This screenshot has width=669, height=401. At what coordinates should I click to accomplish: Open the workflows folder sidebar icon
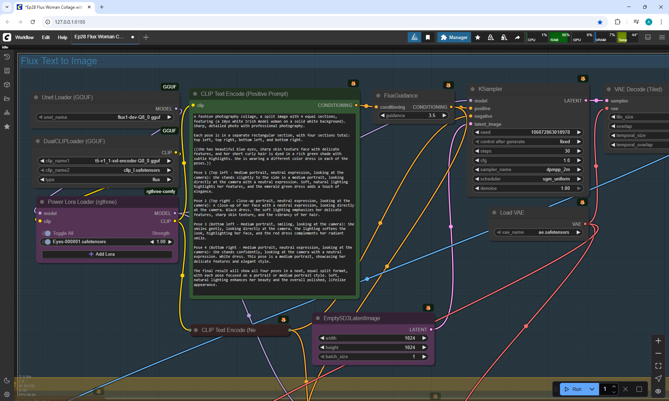[7, 99]
